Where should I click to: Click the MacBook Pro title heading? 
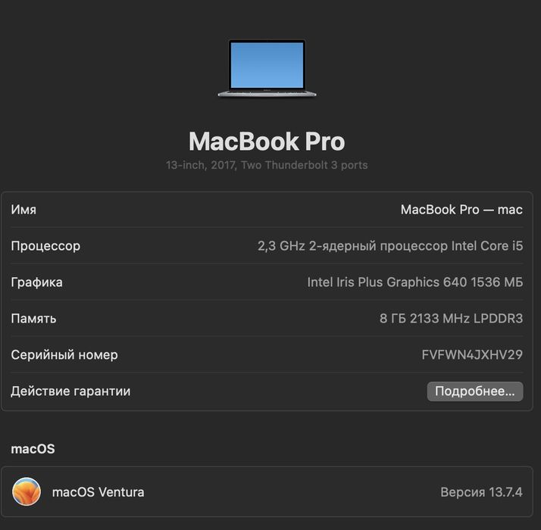pyautogui.click(x=267, y=142)
